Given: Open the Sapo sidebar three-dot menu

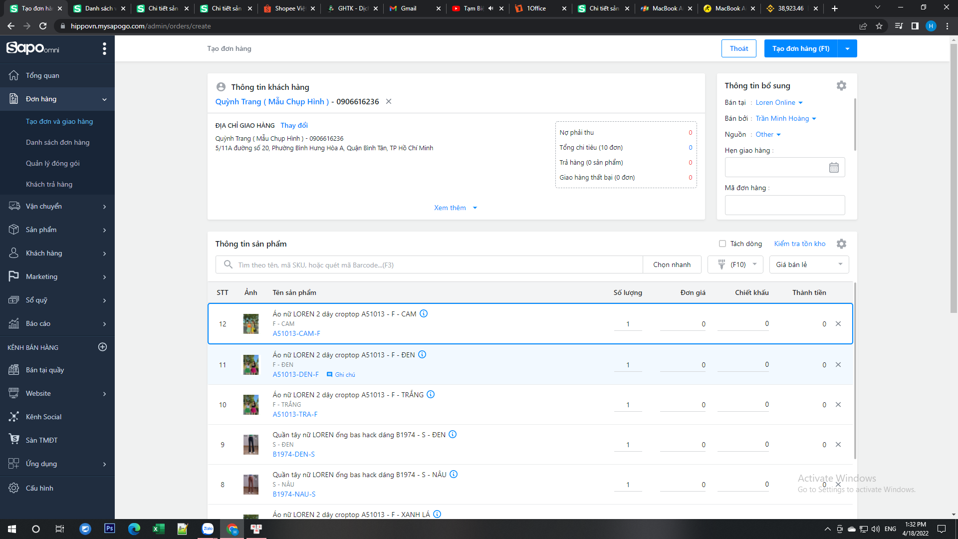Looking at the screenshot, I should pyautogui.click(x=104, y=48).
